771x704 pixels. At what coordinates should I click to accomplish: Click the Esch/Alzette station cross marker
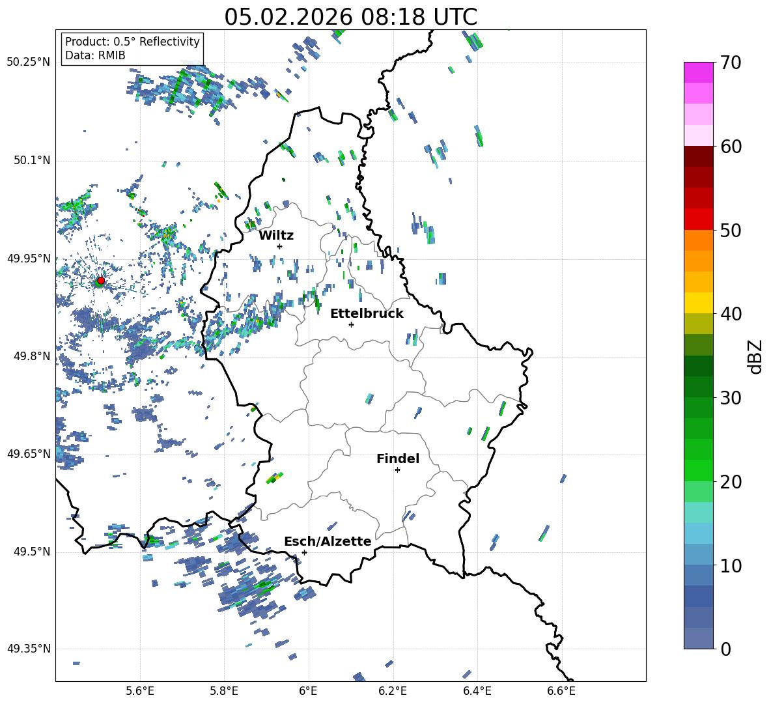(304, 552)
